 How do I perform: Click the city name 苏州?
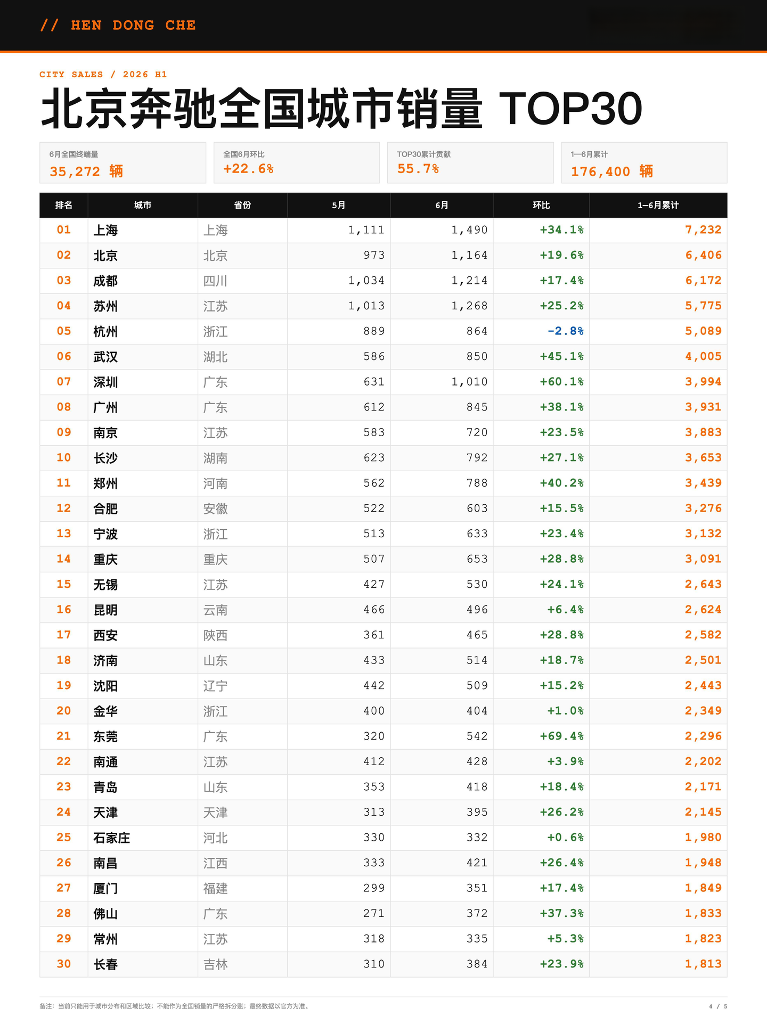[105, 306]
